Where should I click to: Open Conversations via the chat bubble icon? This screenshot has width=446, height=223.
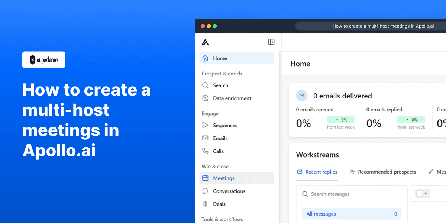[205, 191]
